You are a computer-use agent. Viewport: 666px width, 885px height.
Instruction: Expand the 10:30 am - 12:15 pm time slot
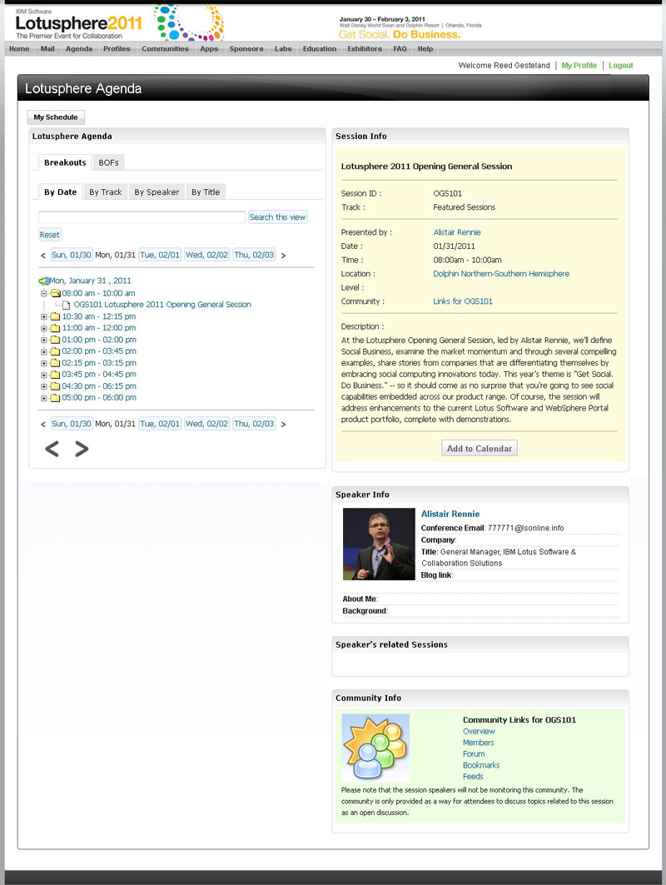point(44,317)
